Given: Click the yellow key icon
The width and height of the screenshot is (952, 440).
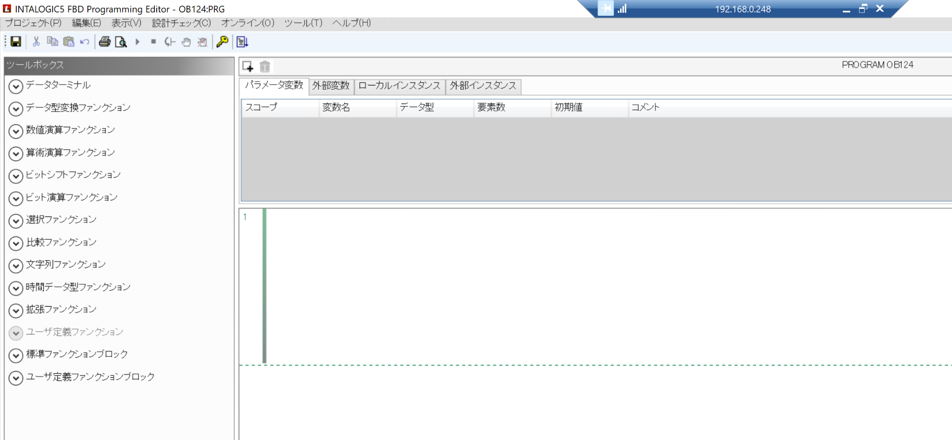Looking at the screenshot, I should [x=222, y=42].
